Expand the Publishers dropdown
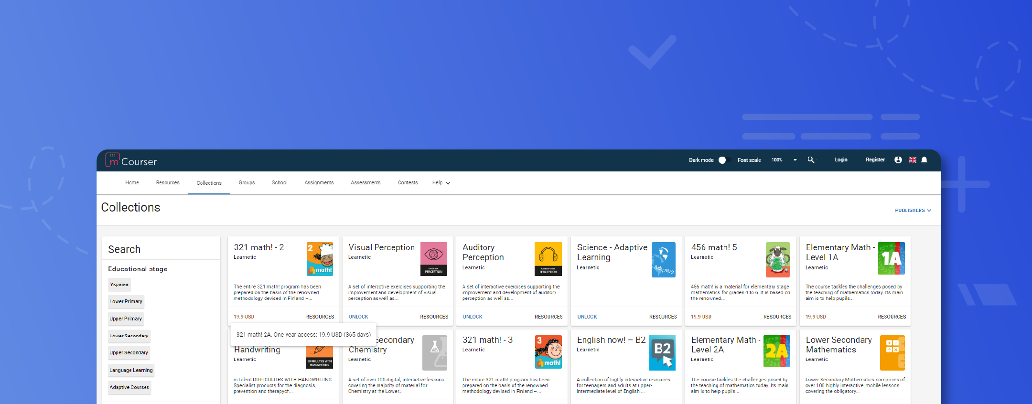Viewport: 1032px width, 404px height. point(913,211)
